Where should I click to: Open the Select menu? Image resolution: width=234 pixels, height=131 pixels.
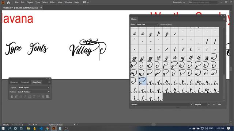pyautogui.click(x=45, y=3)
